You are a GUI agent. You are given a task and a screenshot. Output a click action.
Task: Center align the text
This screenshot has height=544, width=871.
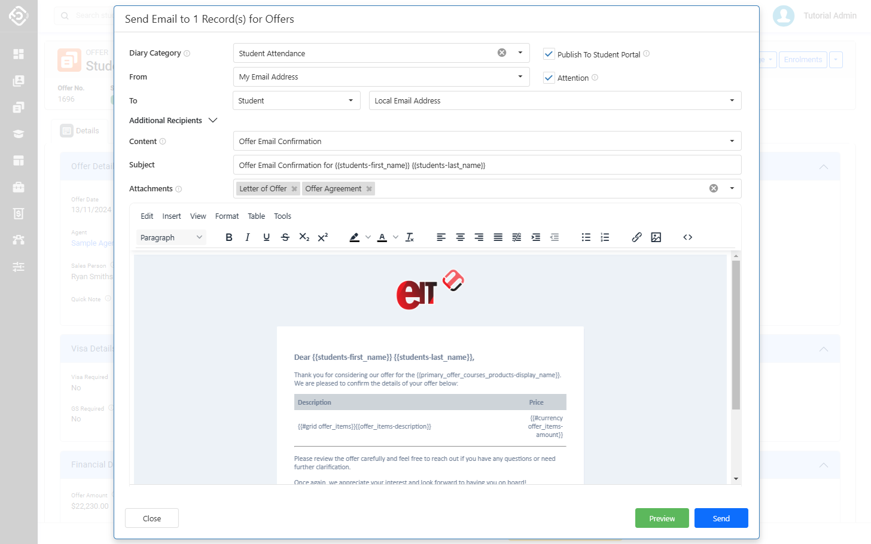(460, 237)
